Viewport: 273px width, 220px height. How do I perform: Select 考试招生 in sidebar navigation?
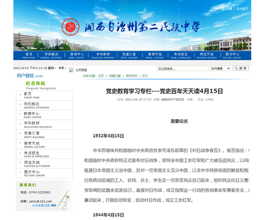coord(44,154)
